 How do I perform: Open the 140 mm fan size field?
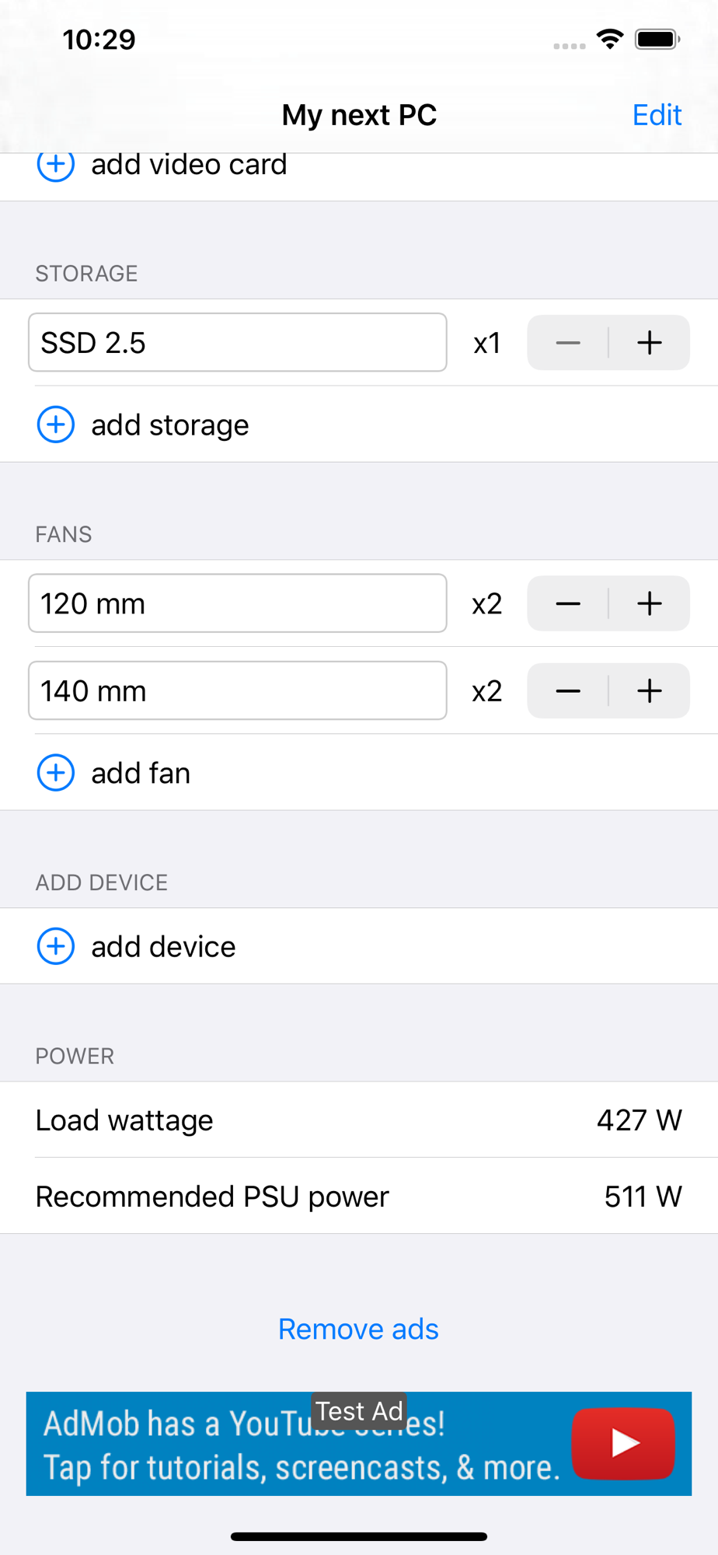click(238, 690)
